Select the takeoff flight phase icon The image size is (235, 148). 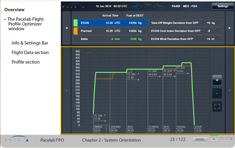[136, 6]
